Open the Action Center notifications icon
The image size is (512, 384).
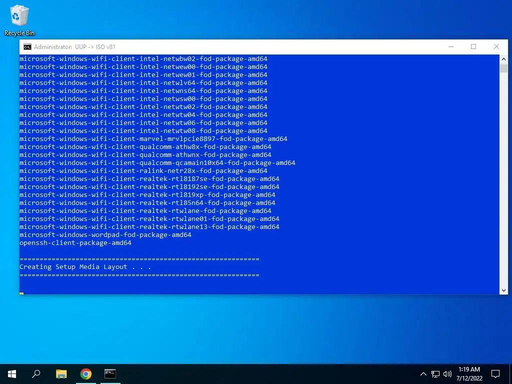495,374
